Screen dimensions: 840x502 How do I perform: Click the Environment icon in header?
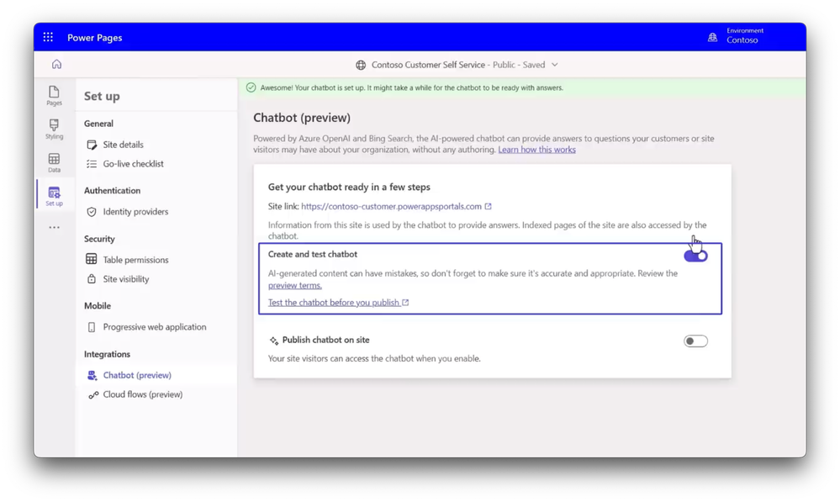[712, 37]
